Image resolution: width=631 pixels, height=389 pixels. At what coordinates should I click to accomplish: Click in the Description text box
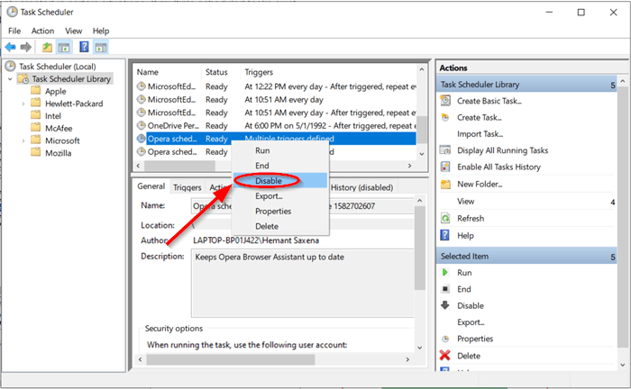tap(303, 284)
